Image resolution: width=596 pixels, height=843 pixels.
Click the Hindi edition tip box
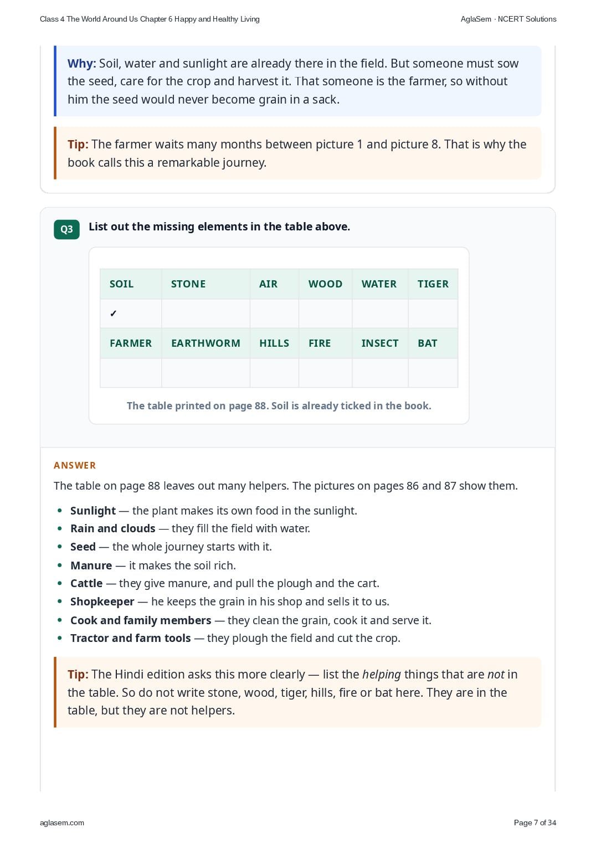[x=297, y=692]
